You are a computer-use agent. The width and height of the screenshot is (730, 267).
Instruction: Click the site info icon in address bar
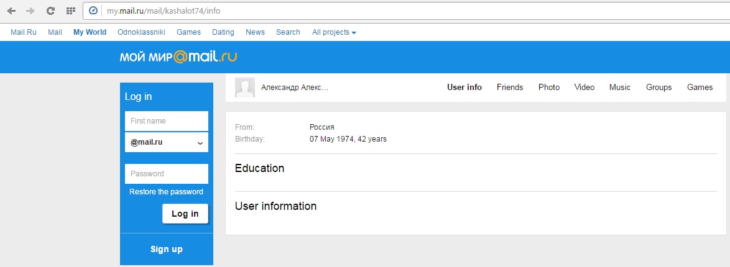coord(93,10)
